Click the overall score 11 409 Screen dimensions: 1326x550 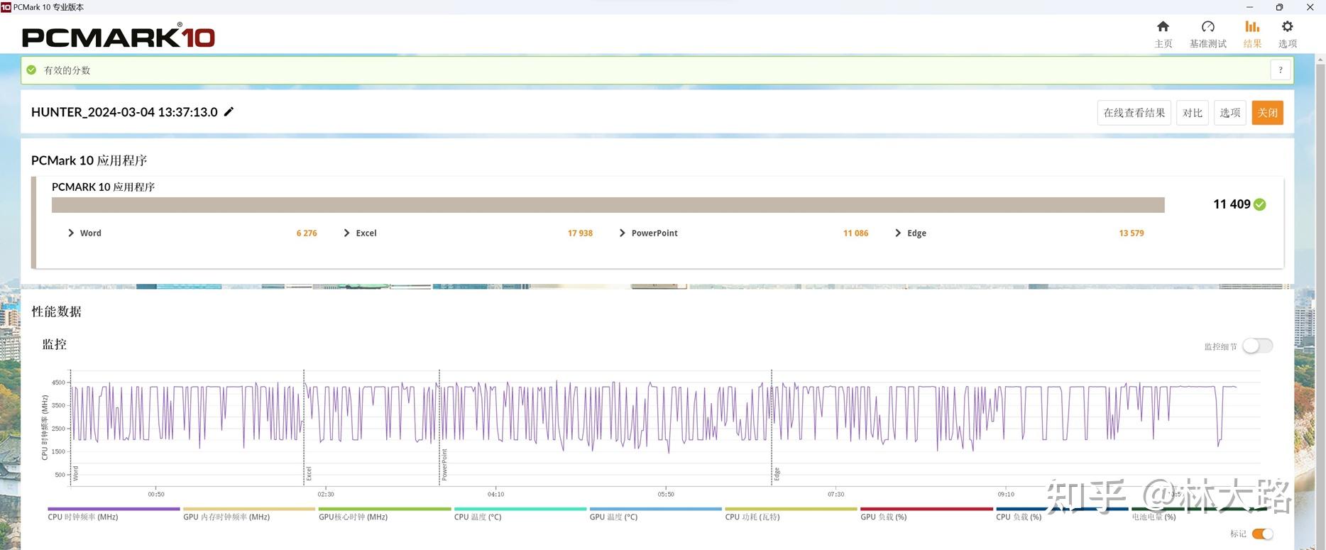[1232, 204]
